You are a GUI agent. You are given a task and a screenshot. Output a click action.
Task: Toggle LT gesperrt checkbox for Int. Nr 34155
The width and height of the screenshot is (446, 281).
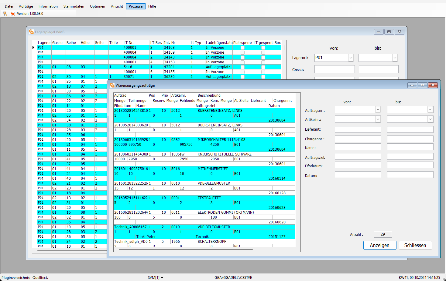pos(263,72)
